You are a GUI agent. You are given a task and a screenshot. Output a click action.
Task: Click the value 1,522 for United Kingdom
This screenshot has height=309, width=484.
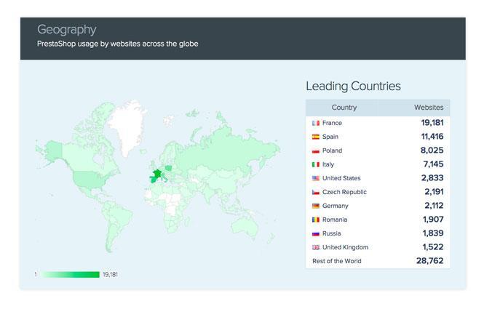[x=433, y=247]
